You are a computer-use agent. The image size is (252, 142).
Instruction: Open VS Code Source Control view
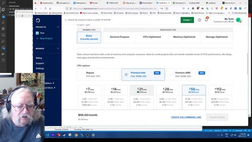3,16
